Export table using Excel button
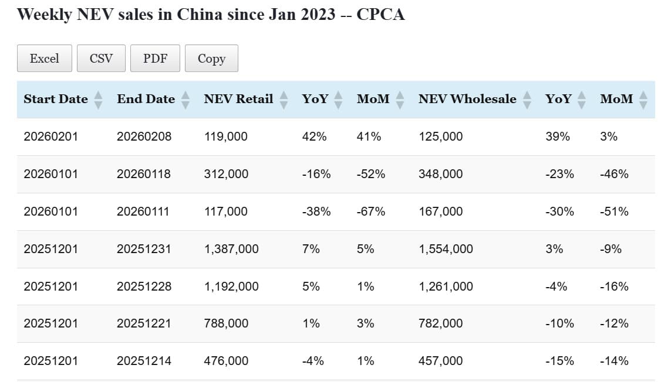The width and height of the screenshot is (661, 382). (45, 59)
